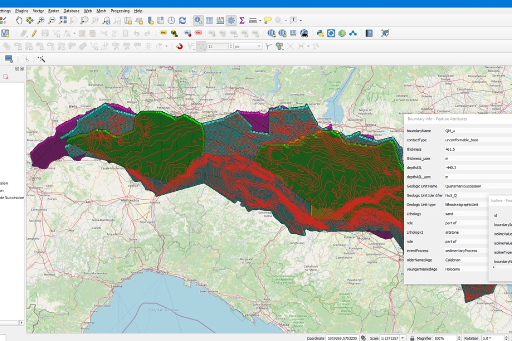Click the Map Tips speech bubble icon
The image size is (512, 341).
(x=268, y=21)
